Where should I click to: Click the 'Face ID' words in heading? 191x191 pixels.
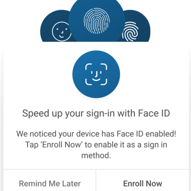(x=154, y=113)
